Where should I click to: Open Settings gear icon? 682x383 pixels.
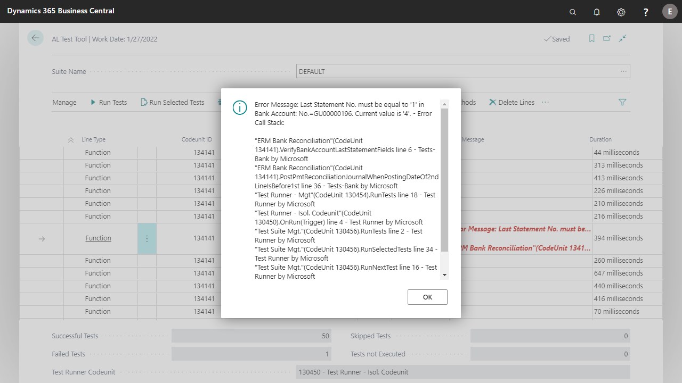tap(621, 12)
